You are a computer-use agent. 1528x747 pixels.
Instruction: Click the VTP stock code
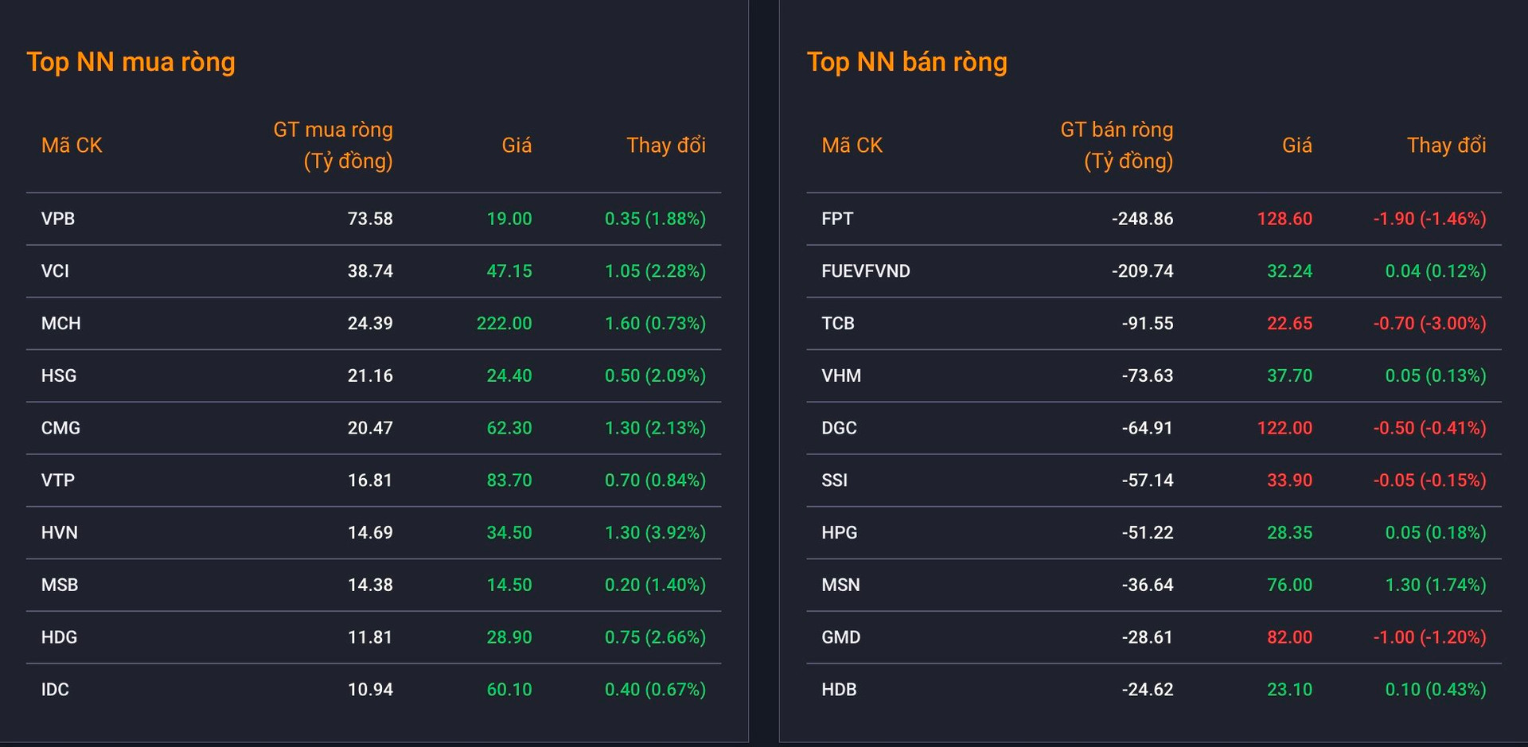pyautogui.click(x=58, y=480)
